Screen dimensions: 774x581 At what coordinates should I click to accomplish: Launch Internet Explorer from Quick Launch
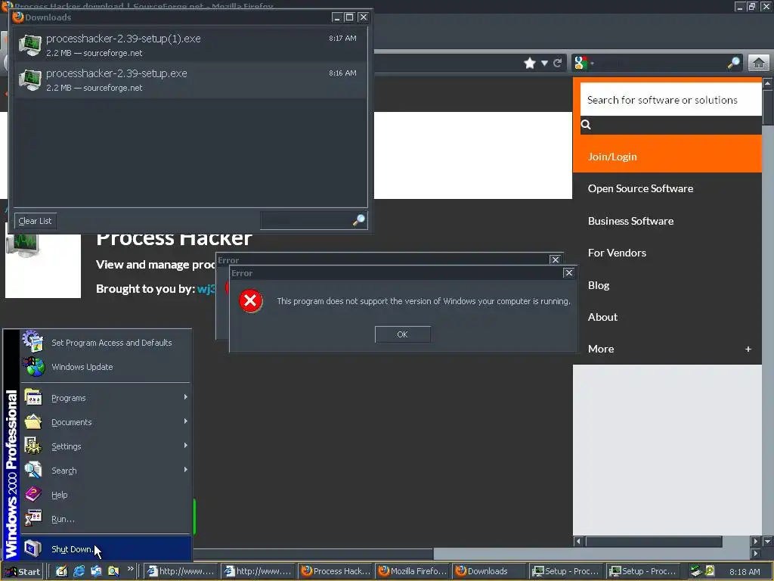pyautogui.click(x=79, y=571)
